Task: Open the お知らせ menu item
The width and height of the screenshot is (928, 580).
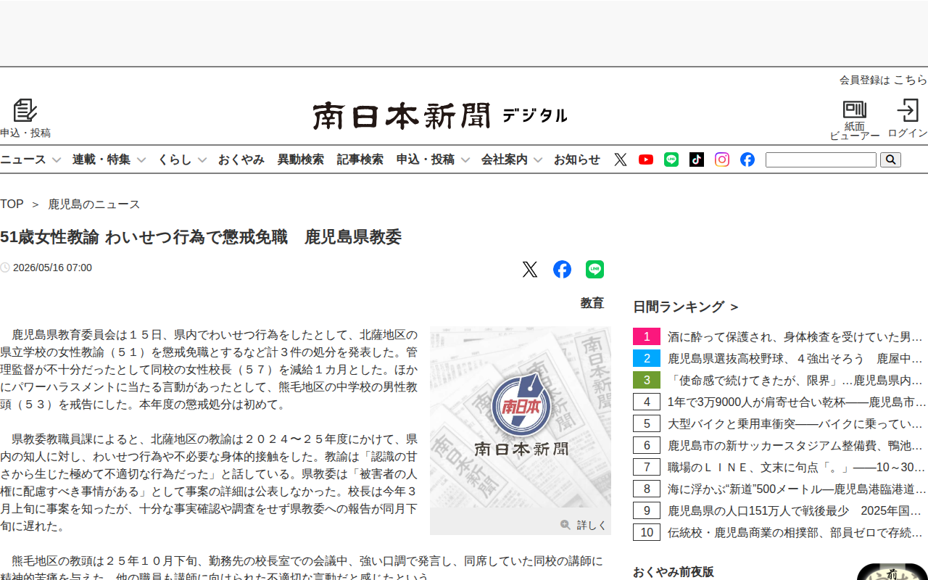Action: tap(577, 159)
